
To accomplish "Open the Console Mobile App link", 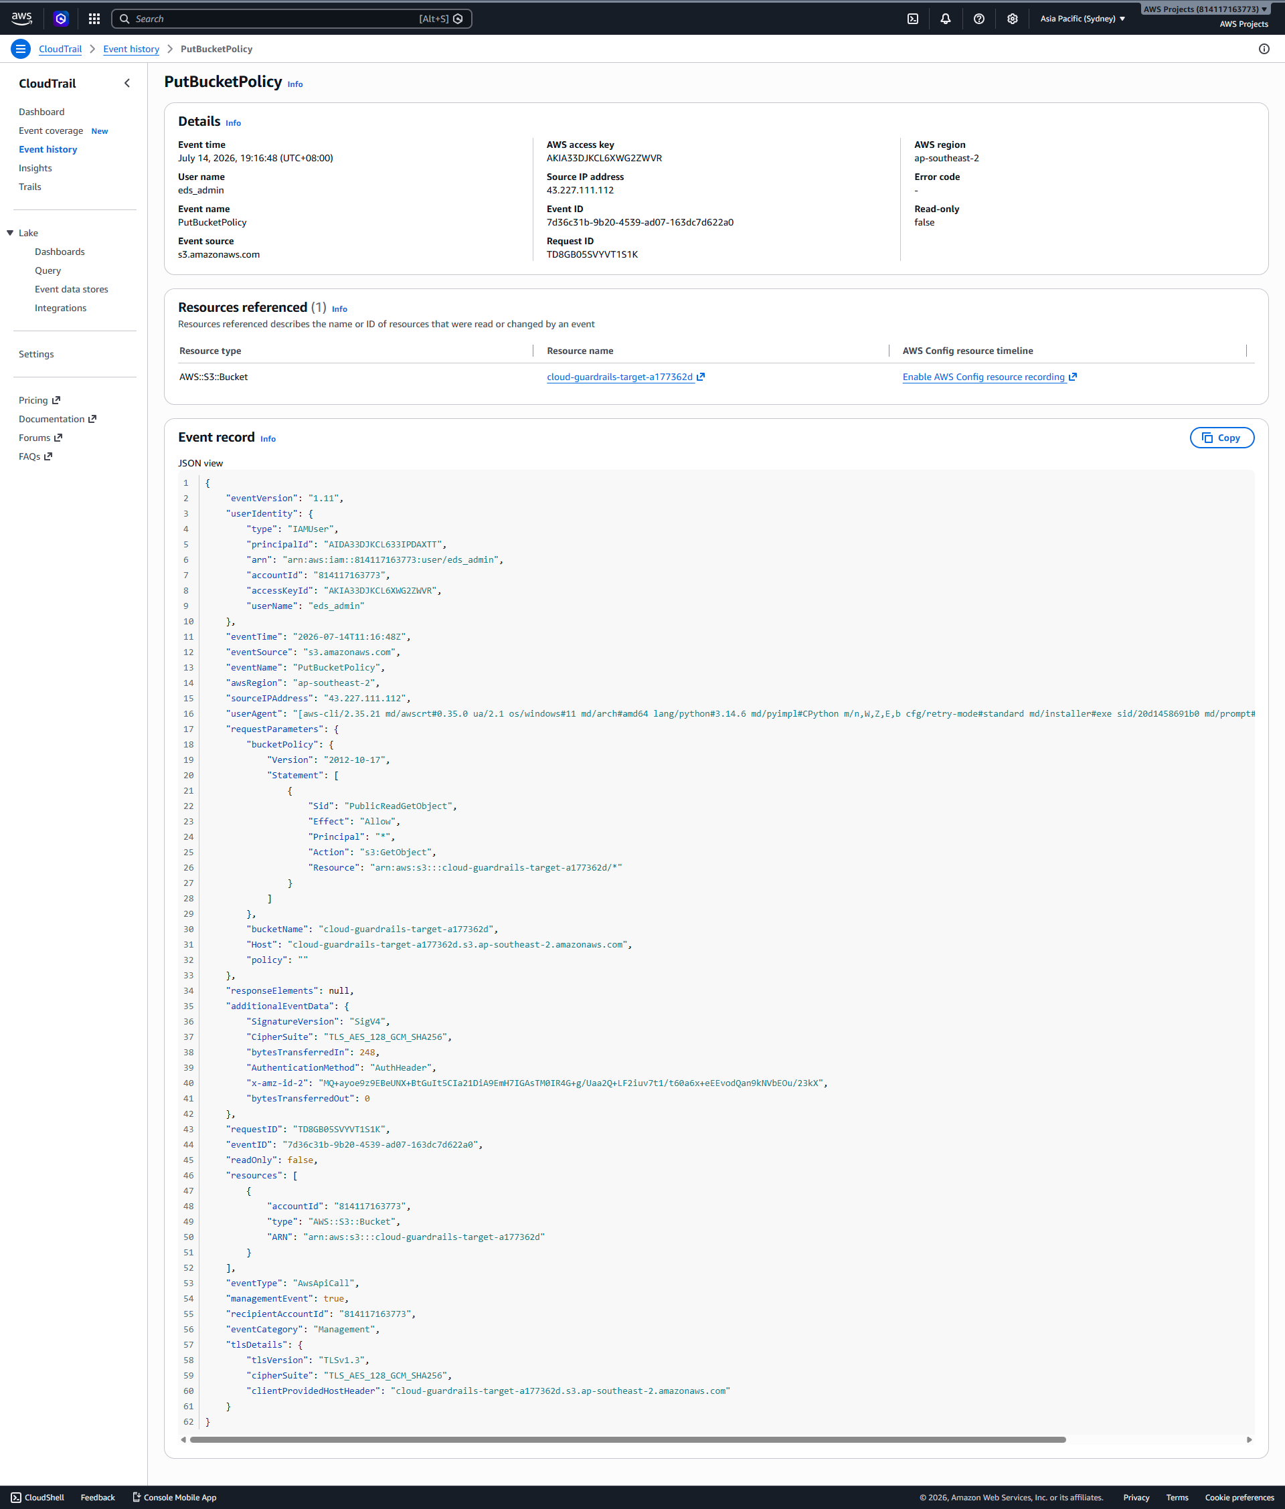I will (174, 1498).
